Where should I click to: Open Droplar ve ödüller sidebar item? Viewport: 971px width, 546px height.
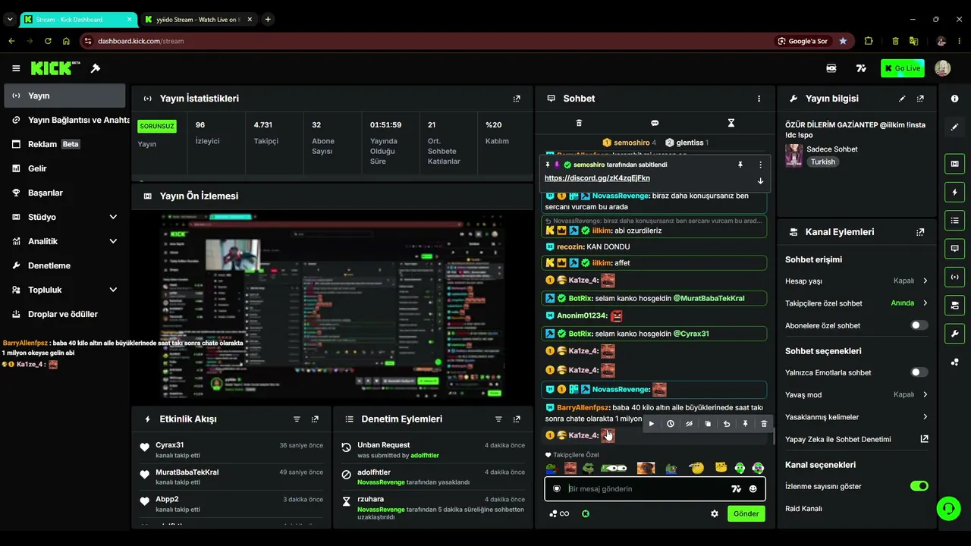[64, 314]
